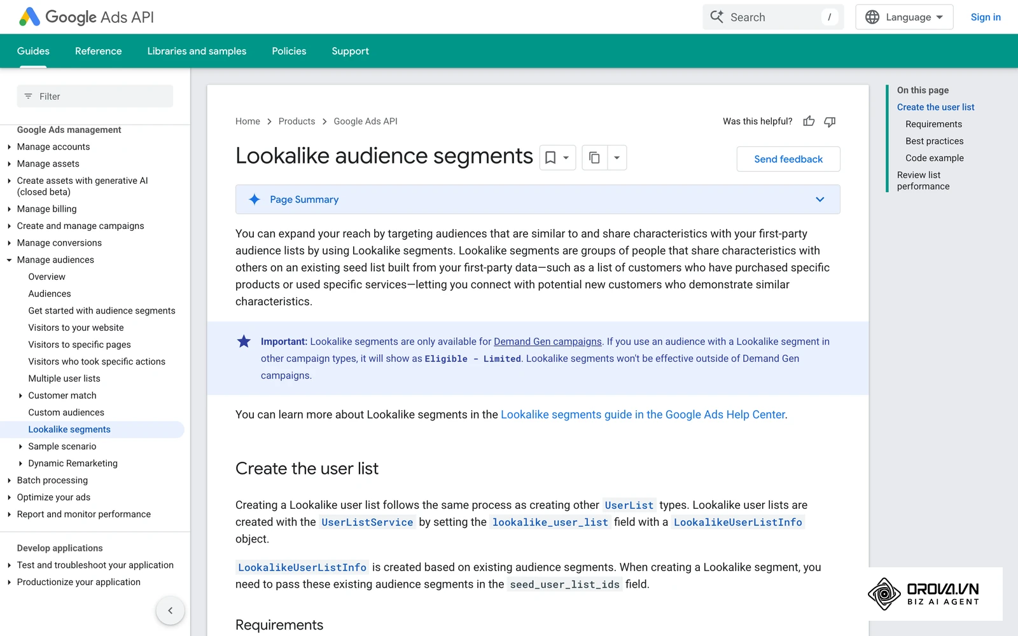Expand the Page Summary chevron
The width and height of the screenshot is (1018, 636).
820,200
